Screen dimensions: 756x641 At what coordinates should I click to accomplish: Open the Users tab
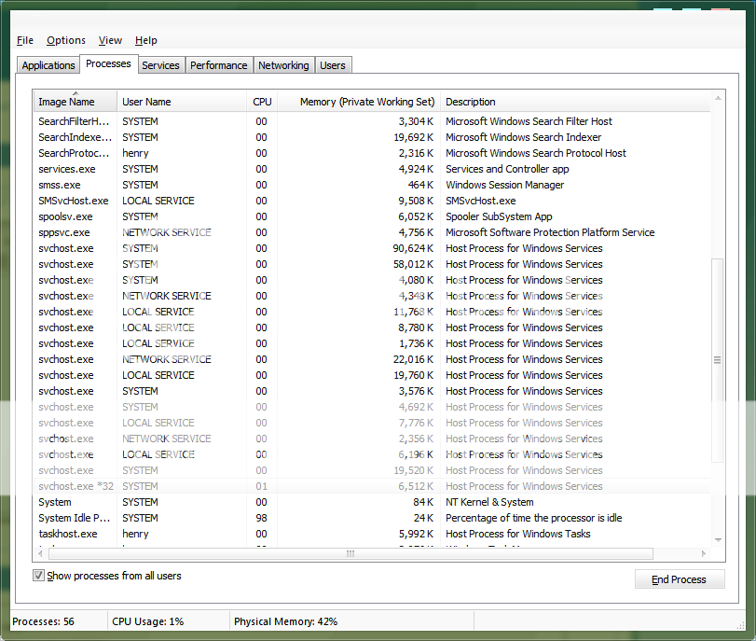(333, 65)
